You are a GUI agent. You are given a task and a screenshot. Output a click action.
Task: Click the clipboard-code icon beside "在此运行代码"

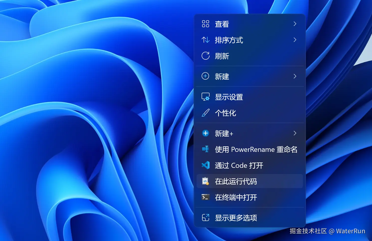(x=205, y=181)
